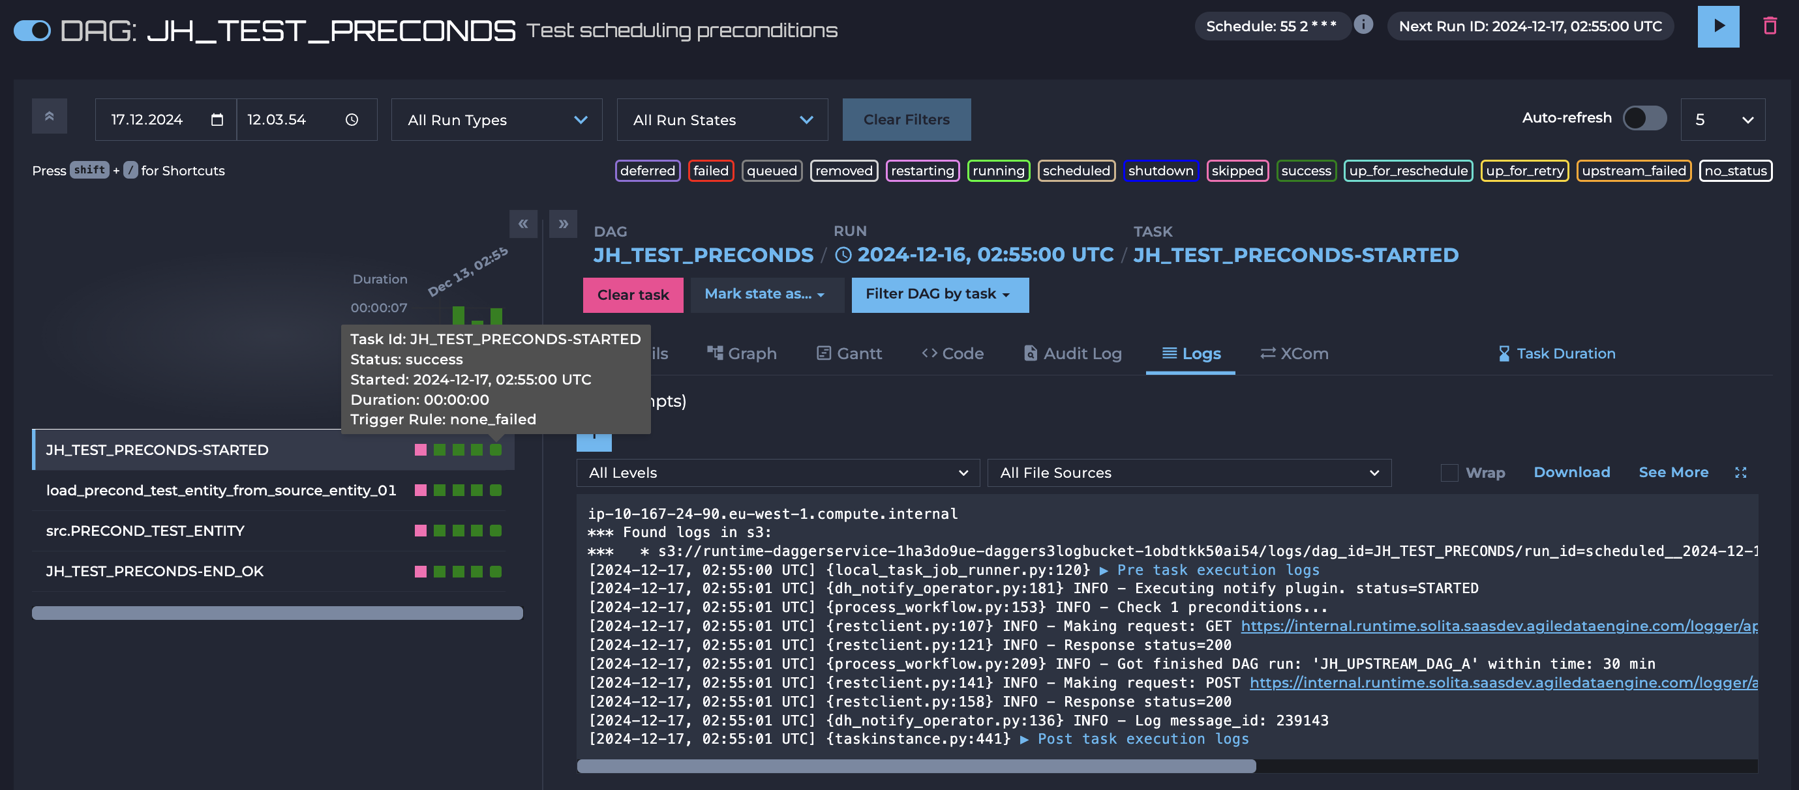Open the All Levels log filter dropdown
The image size is (1799, 790).
(x=778, y=473)
